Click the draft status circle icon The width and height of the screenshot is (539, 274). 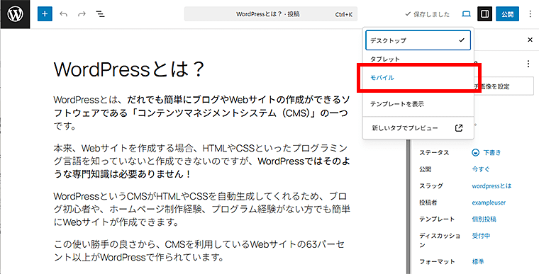[x=476, y=153]
